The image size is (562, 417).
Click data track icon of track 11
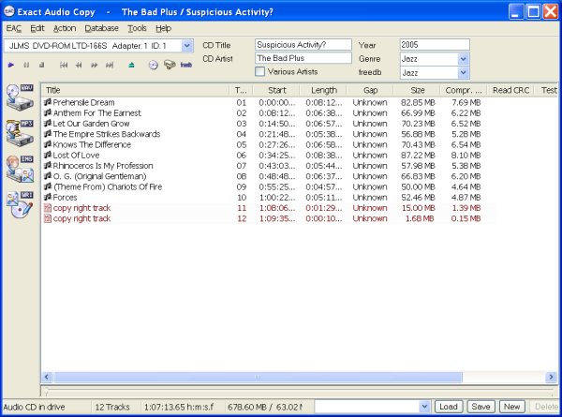point(48,208)
